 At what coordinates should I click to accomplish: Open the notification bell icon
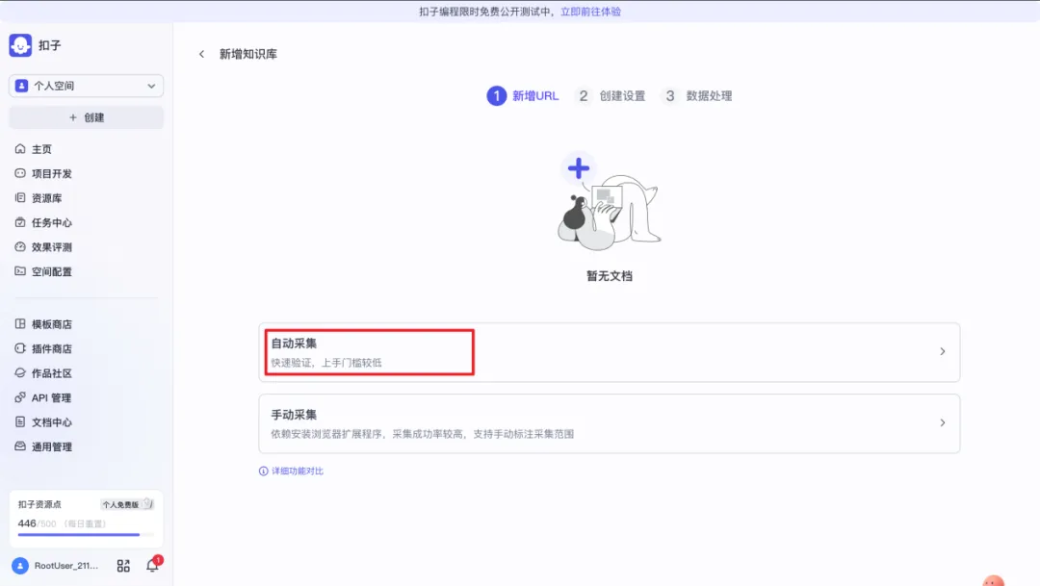point(152,565)
